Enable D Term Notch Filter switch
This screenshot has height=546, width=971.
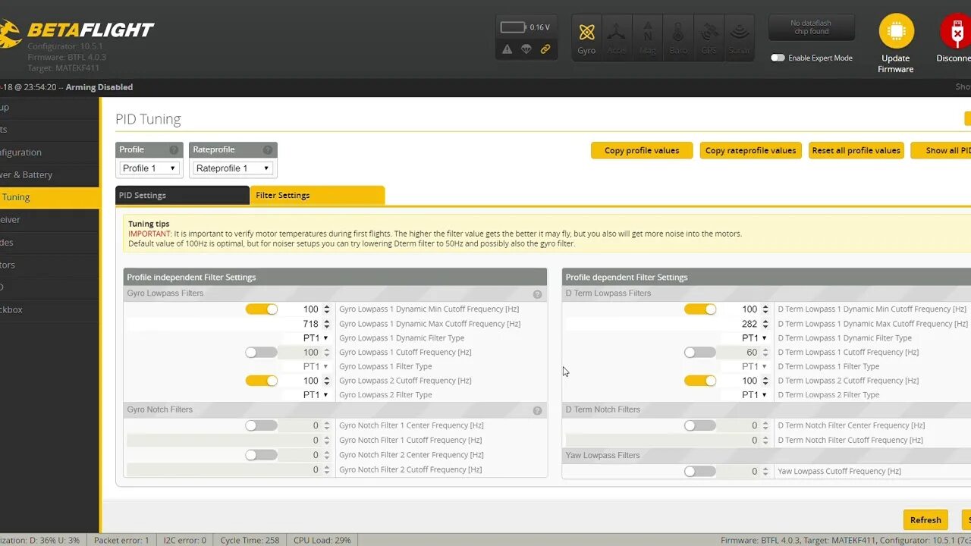coord(700,425)
